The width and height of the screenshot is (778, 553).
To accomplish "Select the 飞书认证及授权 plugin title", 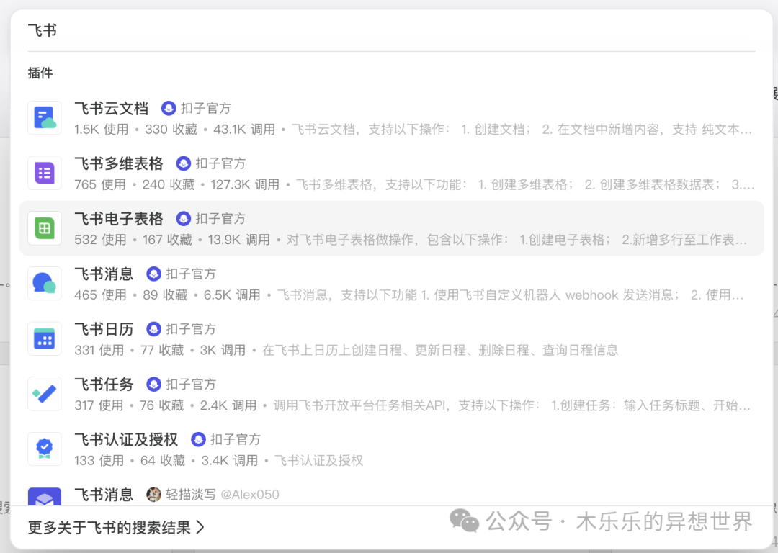I will coord(126,439).
